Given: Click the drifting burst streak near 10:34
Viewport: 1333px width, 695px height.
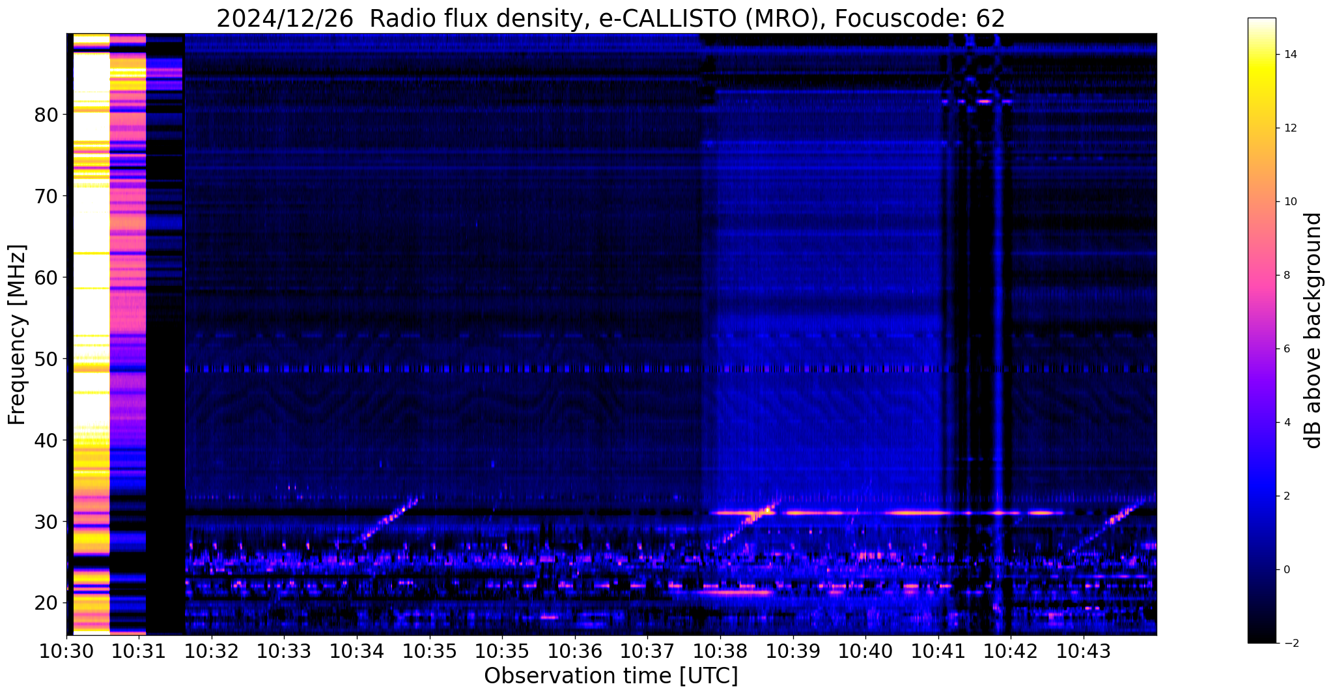Looking at the screenshot, I should point(389,519).
